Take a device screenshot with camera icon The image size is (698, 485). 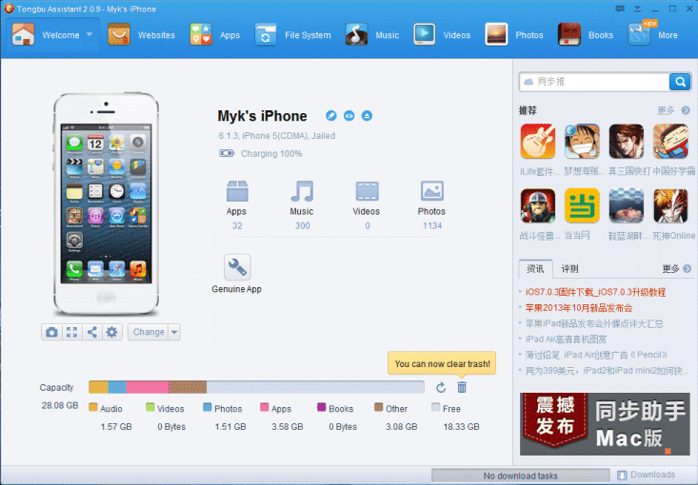pos(51,332)
